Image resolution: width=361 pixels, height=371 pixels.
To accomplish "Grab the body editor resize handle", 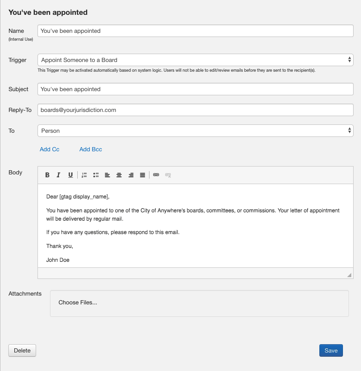I will pos(349,275).
